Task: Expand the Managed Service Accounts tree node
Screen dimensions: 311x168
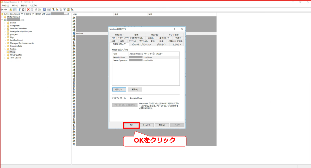Action: (5, 43)
